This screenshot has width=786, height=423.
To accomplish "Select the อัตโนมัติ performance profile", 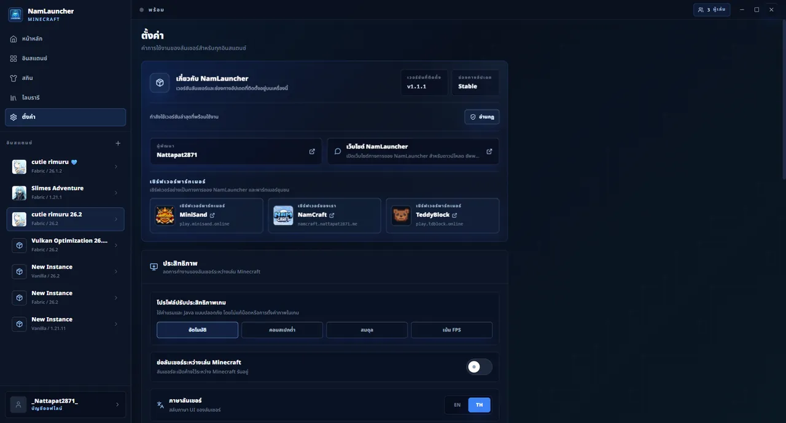I will (x=197, y=330).
